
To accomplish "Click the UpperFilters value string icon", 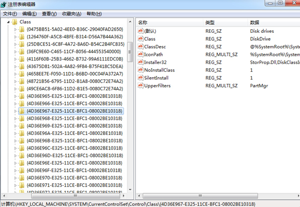I will (140, 85).
